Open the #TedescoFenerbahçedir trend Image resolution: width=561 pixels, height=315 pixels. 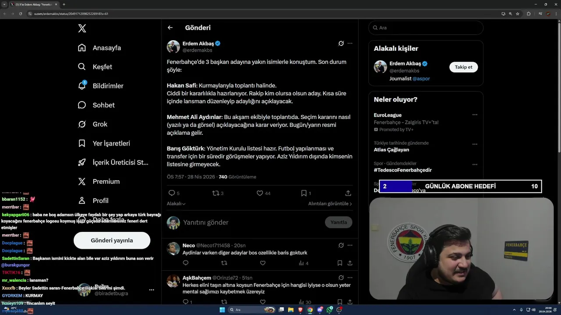(x=403, y=170)
